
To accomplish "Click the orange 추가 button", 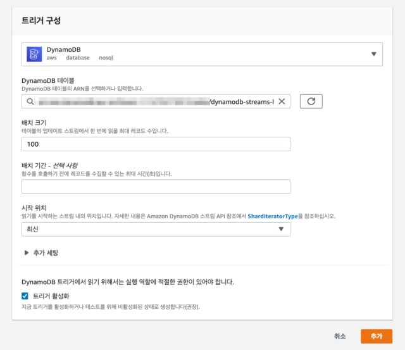I will 377,336.
